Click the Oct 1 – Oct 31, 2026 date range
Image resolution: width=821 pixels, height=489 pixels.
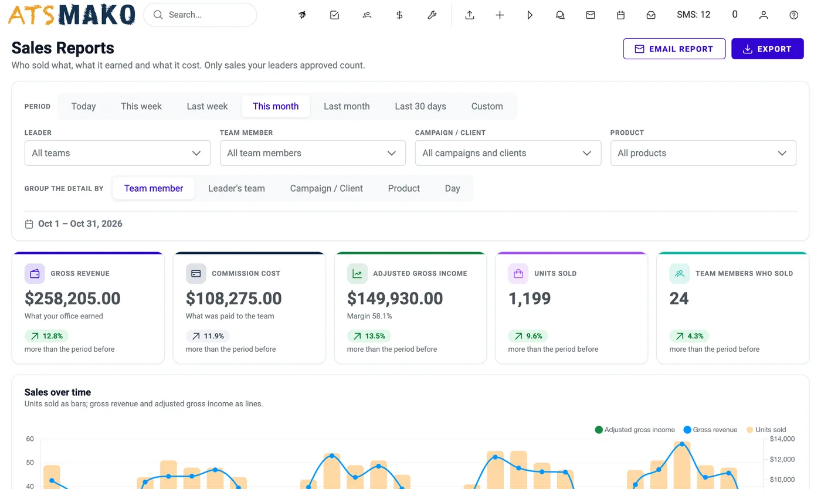[80, 223]
